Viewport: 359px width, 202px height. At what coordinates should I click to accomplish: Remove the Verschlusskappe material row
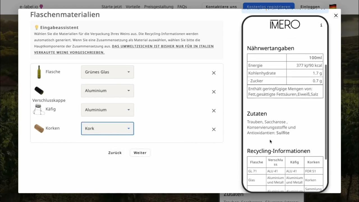214,92
